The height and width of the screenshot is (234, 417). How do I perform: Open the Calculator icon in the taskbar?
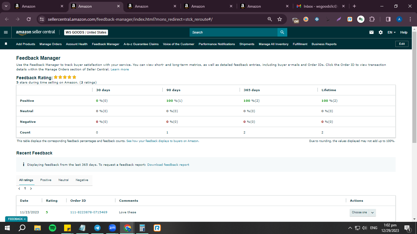(142, 228)
